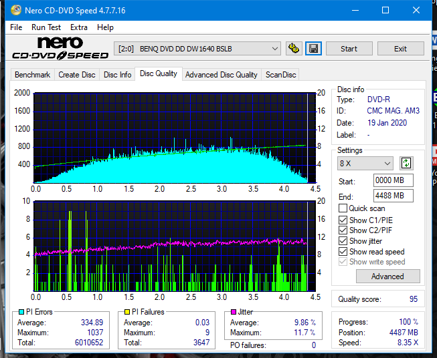Click the cyan PI Errors legend swatch
This screenshot has height=358, width=437.
point(21,312)
